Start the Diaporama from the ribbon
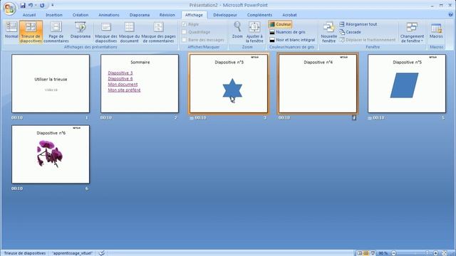The height and width of the screenshot is (256, 456). 81,30
